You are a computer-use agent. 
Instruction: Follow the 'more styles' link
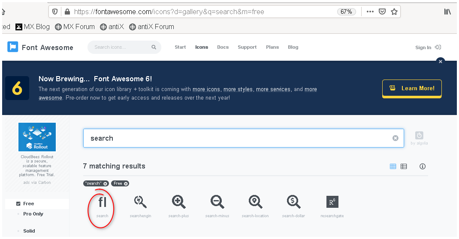238,89
